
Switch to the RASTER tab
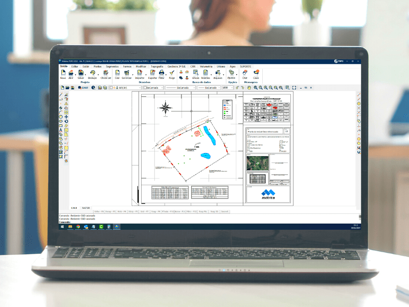[x=86, y=208]
